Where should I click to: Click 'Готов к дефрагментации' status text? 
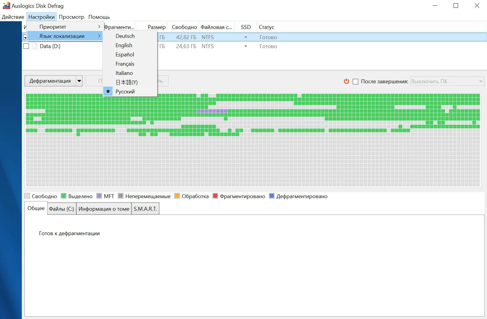pyautogui.click(x=69, y=233)
